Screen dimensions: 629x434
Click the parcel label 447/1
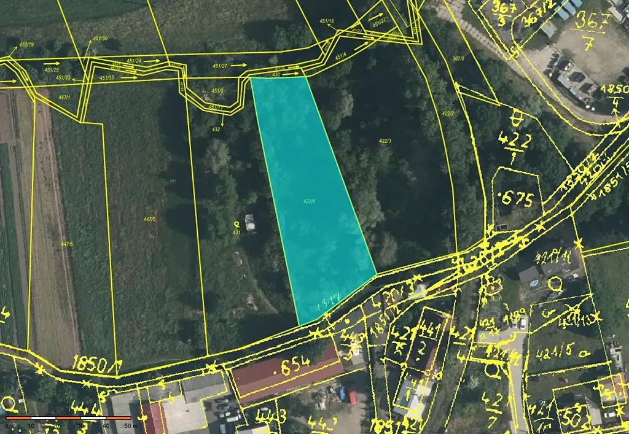(64, 98)
